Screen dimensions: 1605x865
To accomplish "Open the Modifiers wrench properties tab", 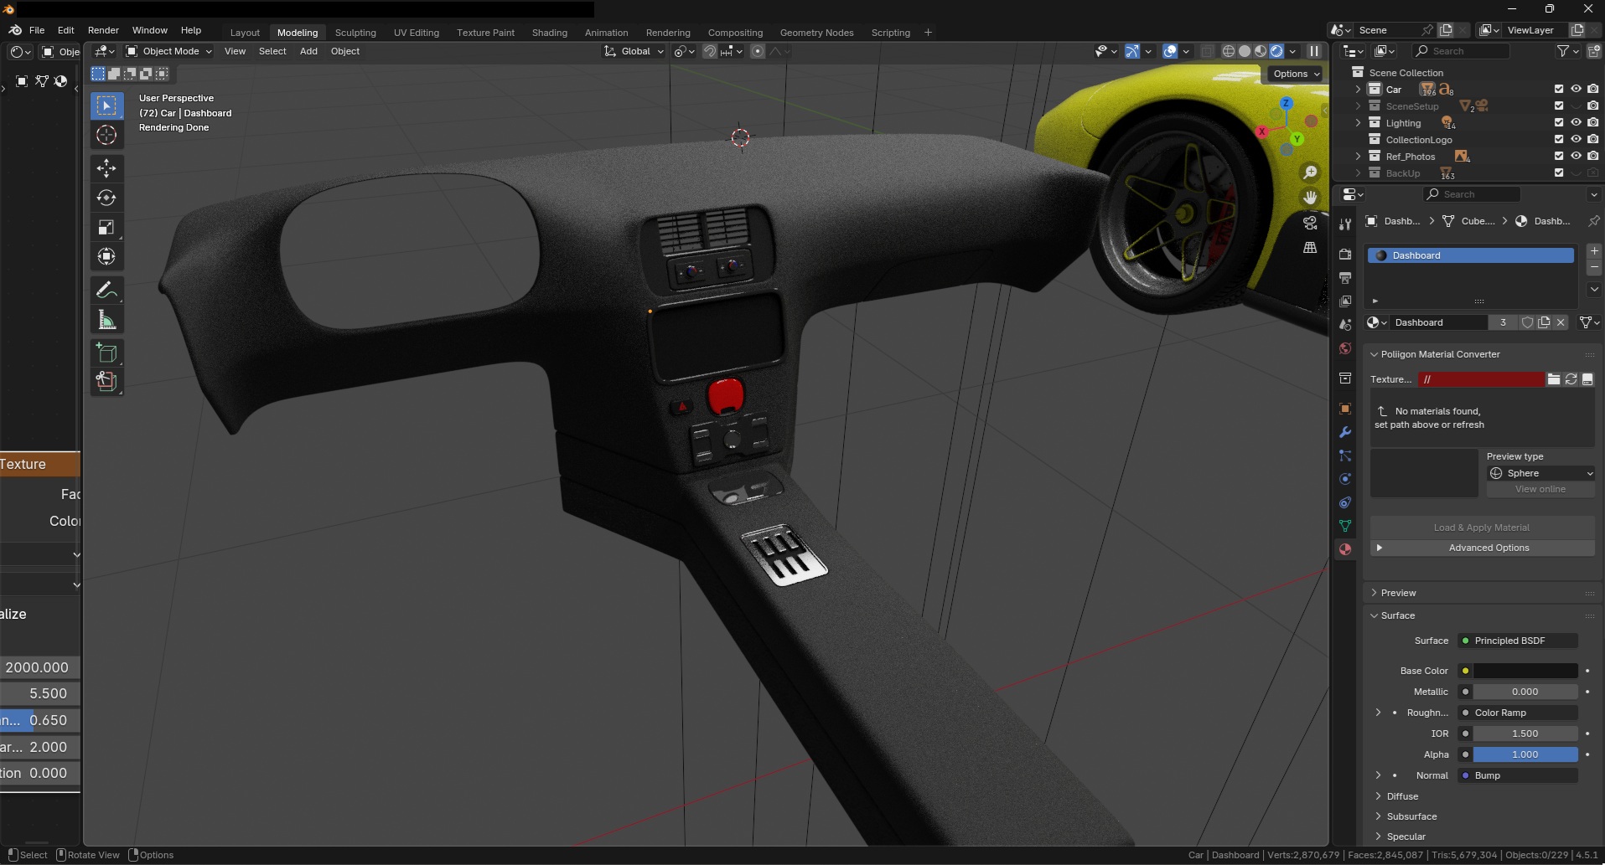I will click(1345, 432).
